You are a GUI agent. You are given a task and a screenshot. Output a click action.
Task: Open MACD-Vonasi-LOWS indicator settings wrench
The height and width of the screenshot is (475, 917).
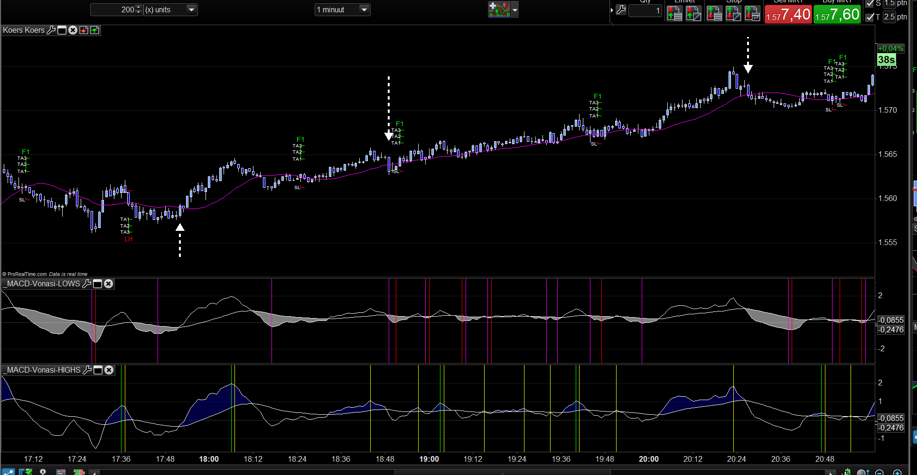click(86, 284)
